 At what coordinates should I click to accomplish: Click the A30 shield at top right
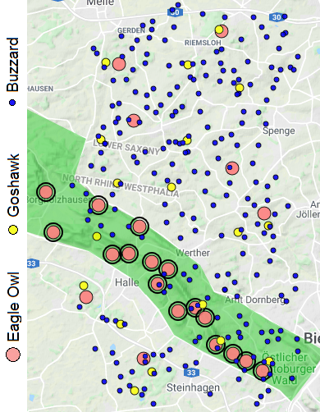point(276,17)
